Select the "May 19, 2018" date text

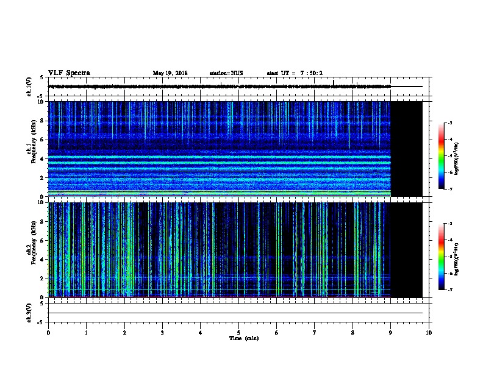point(170,73)
